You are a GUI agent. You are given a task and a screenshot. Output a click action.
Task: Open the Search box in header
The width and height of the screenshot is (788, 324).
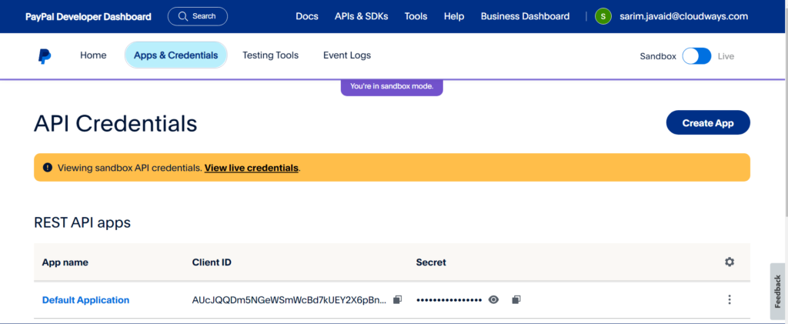[x=197, y=16]
